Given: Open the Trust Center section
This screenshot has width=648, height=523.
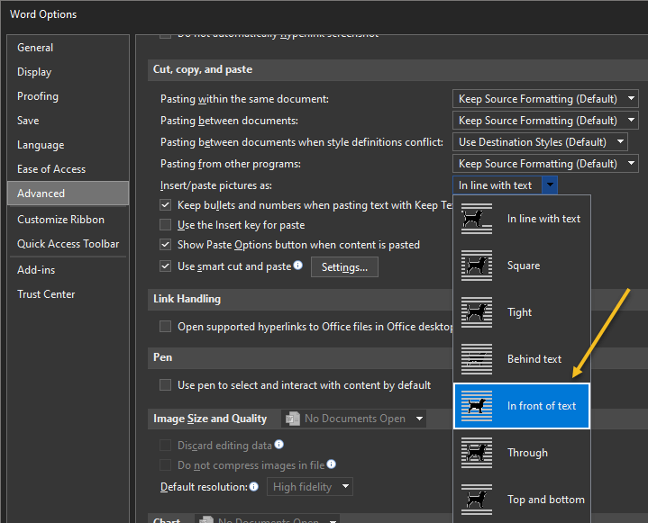Looking at the screenshot, I should point(46,294).
